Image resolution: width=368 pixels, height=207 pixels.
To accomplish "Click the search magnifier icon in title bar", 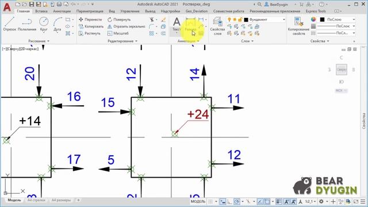I will 259,4.
